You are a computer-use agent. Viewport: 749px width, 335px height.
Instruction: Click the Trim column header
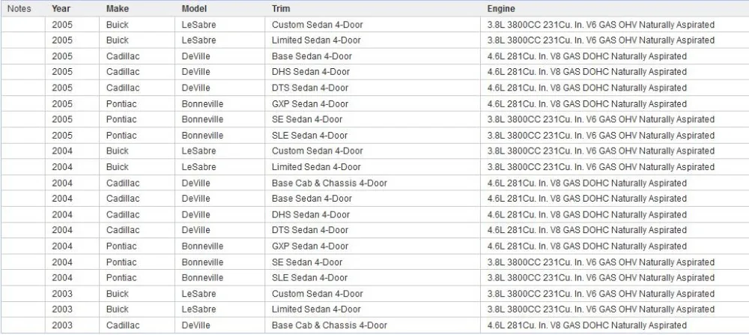click(372, 8)
